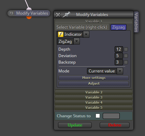
Task: Click the yellow function icon beside Indicator
Action: pyautogui.click(x=61, y=34)
